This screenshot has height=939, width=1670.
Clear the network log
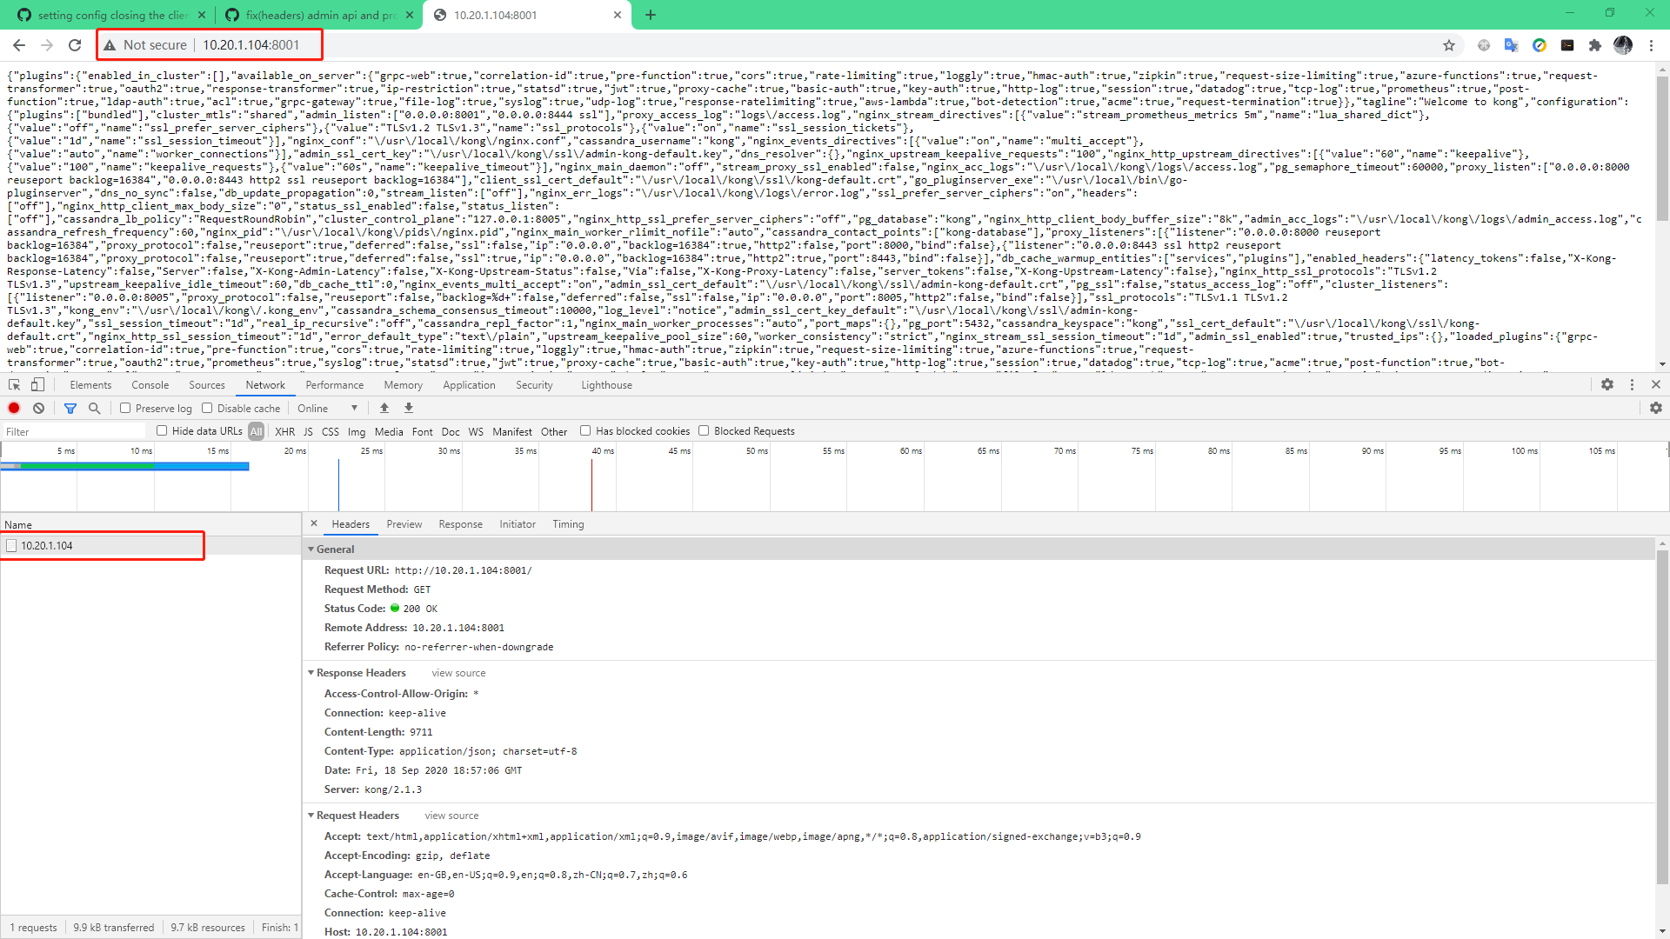(38, 408)
